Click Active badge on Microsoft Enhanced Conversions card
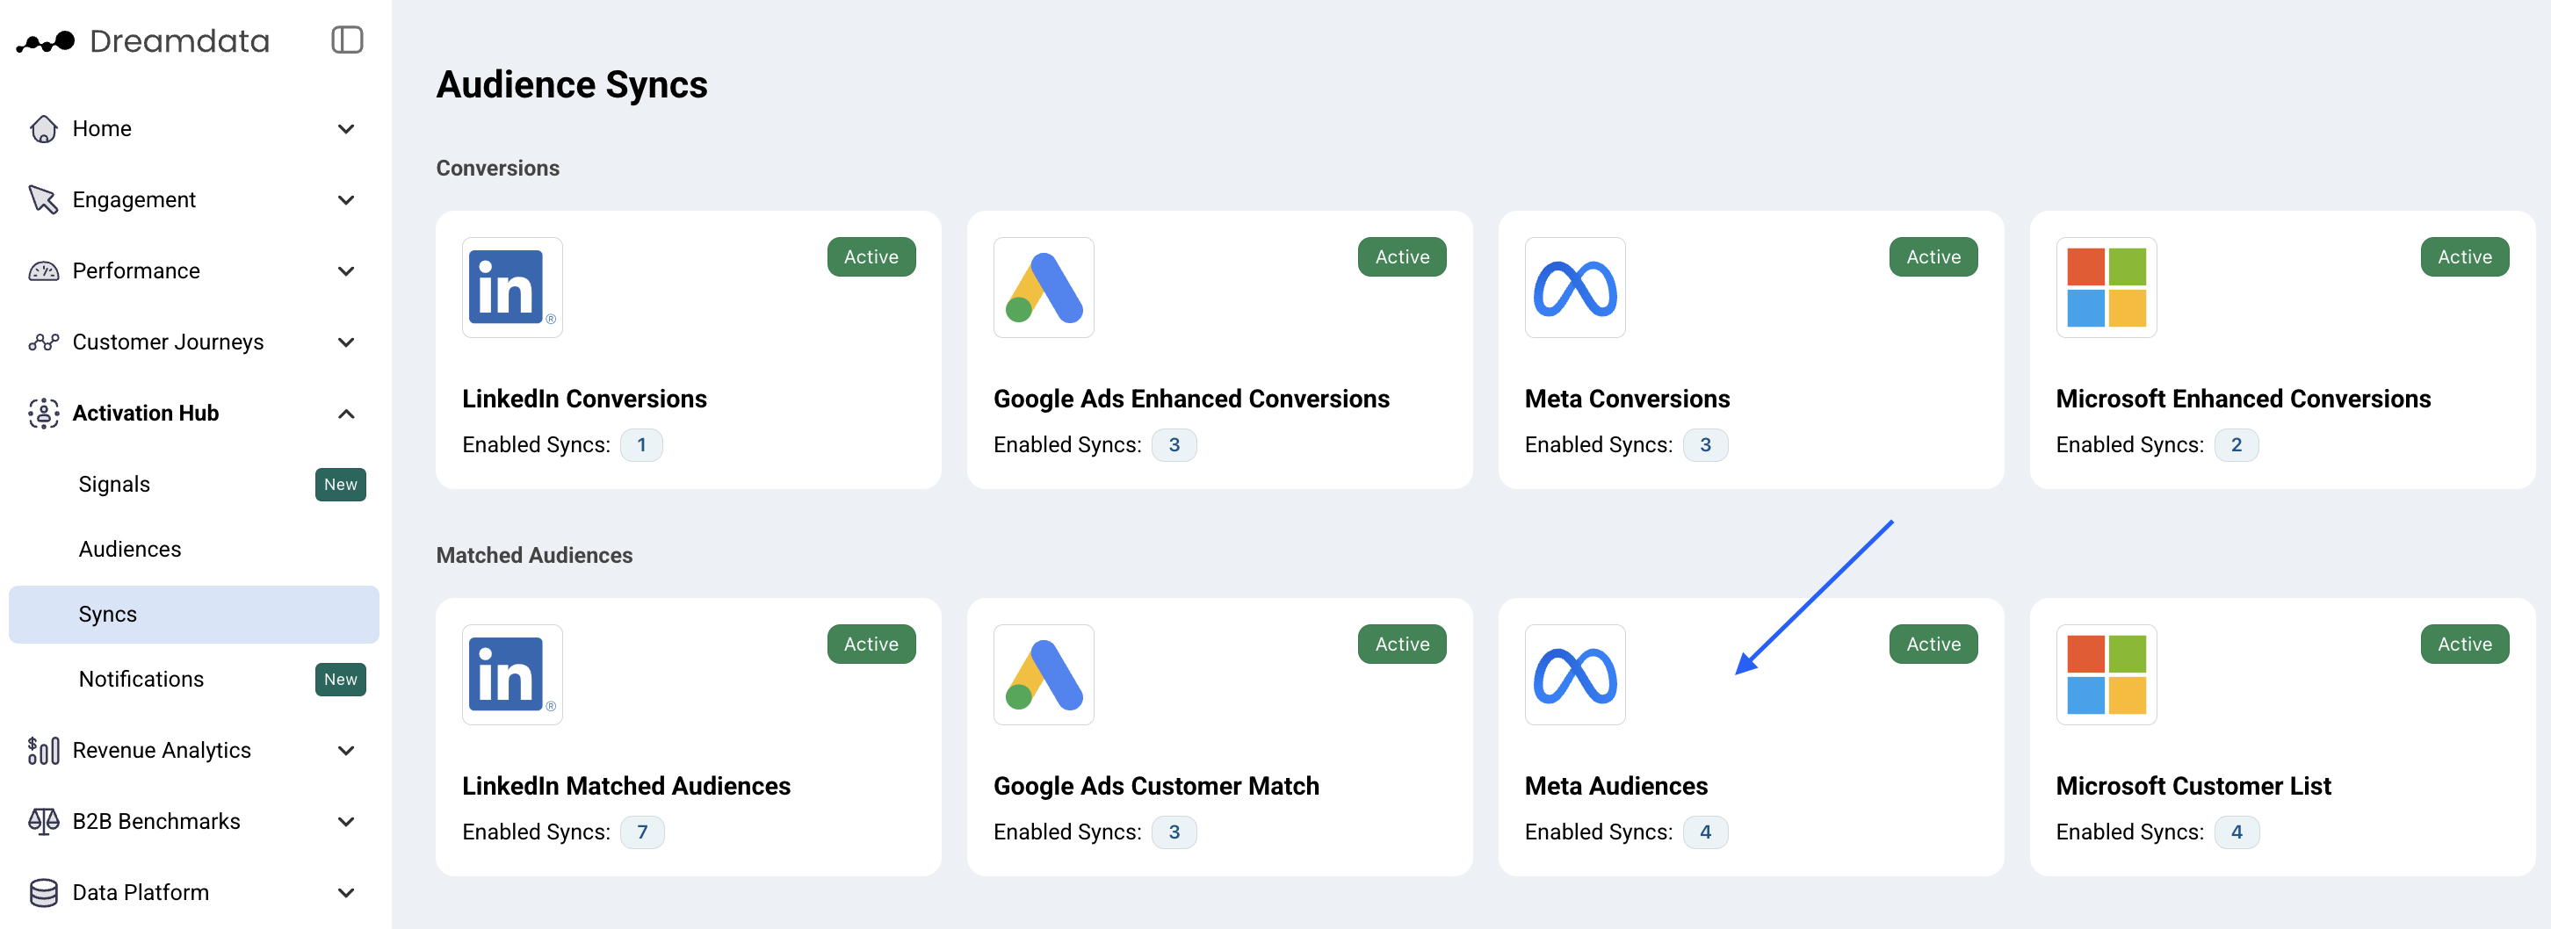2551x929 pixels. (2465, 257)
